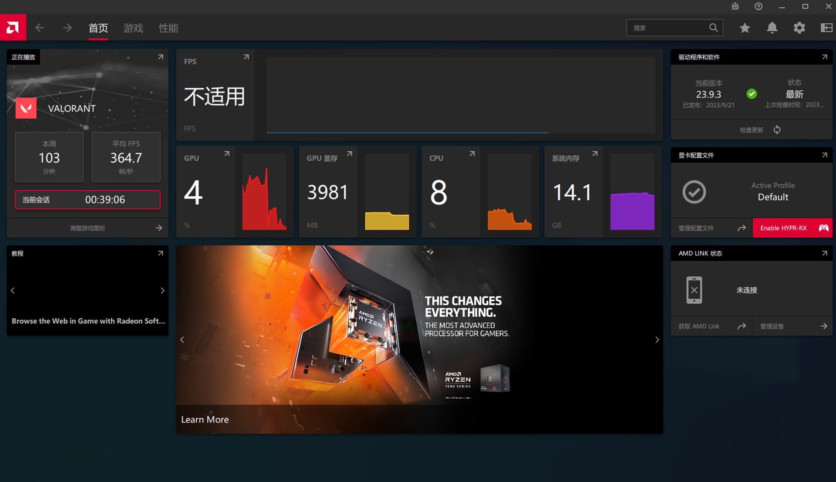Click the 当前会话 timer bar
Image resolution: width=836 pixels, height=482 pixels.
point(88,199)
